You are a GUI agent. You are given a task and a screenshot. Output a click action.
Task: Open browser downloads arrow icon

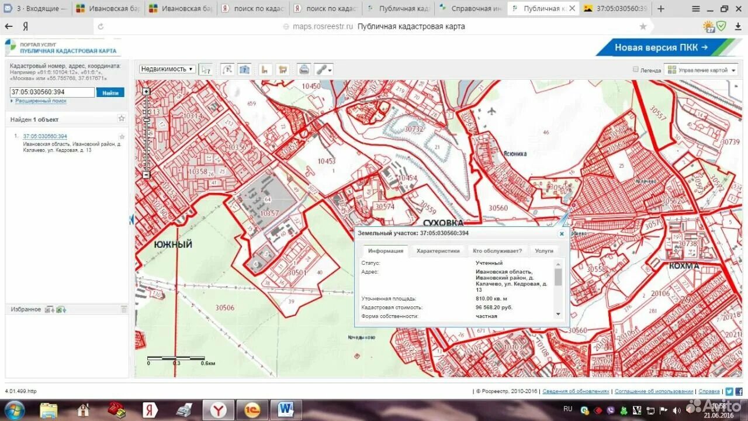pyautogui.click(x=739, y=26)
